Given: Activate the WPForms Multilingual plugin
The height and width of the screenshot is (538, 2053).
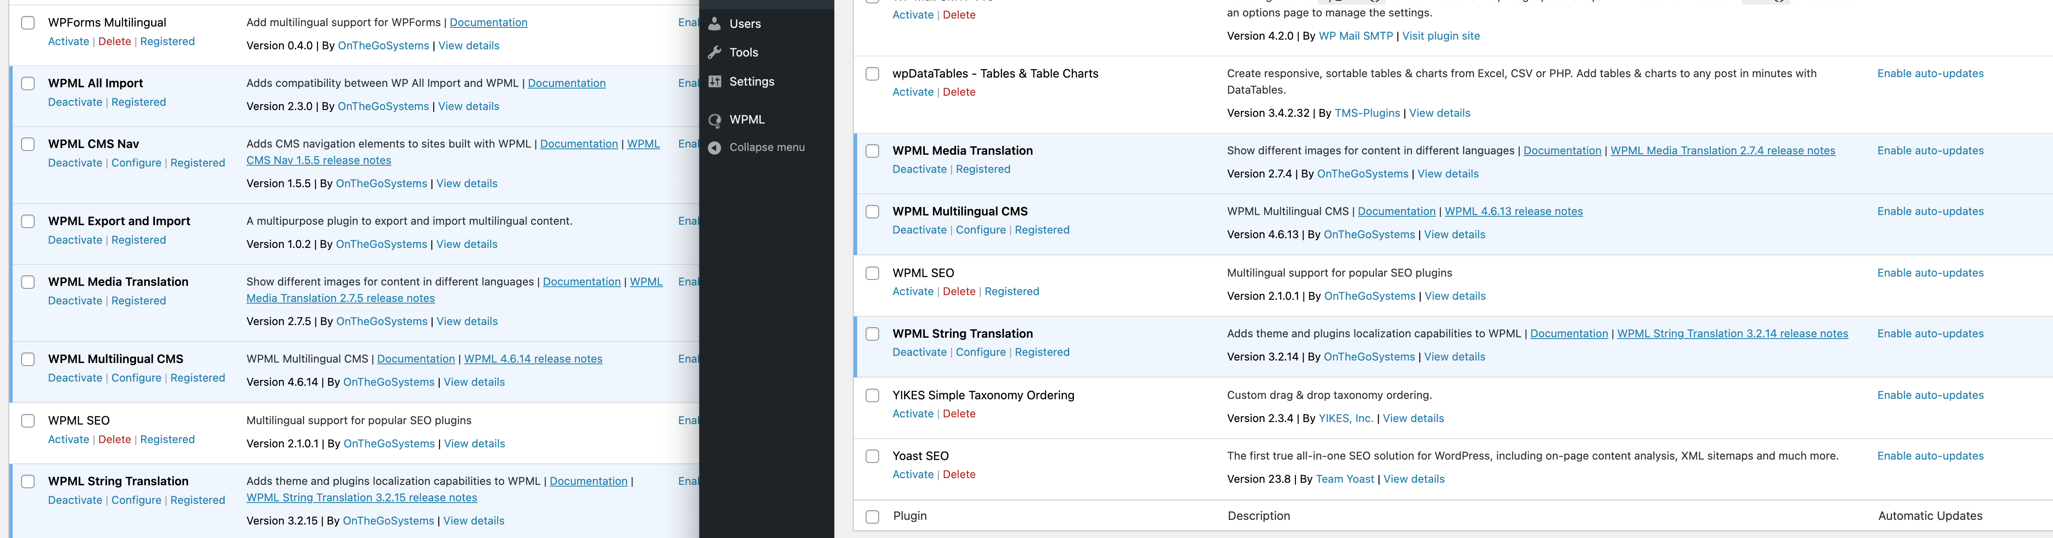Looking at the screenshot, I should (x=68, y=41).
